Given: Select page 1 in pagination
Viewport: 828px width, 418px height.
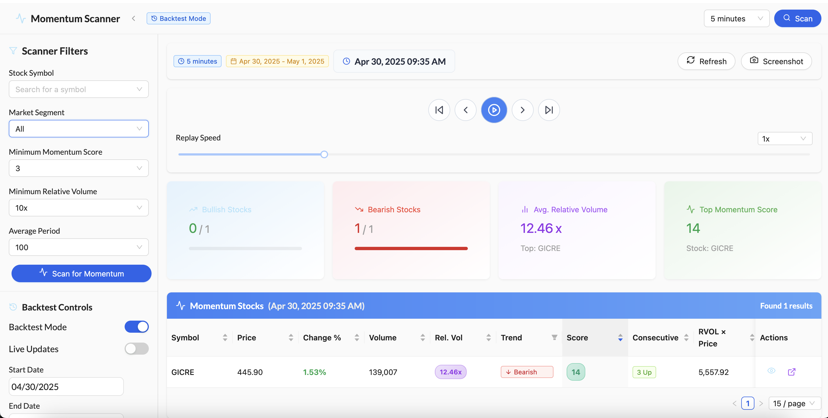Looking at the screenshot, I should 748,403.
